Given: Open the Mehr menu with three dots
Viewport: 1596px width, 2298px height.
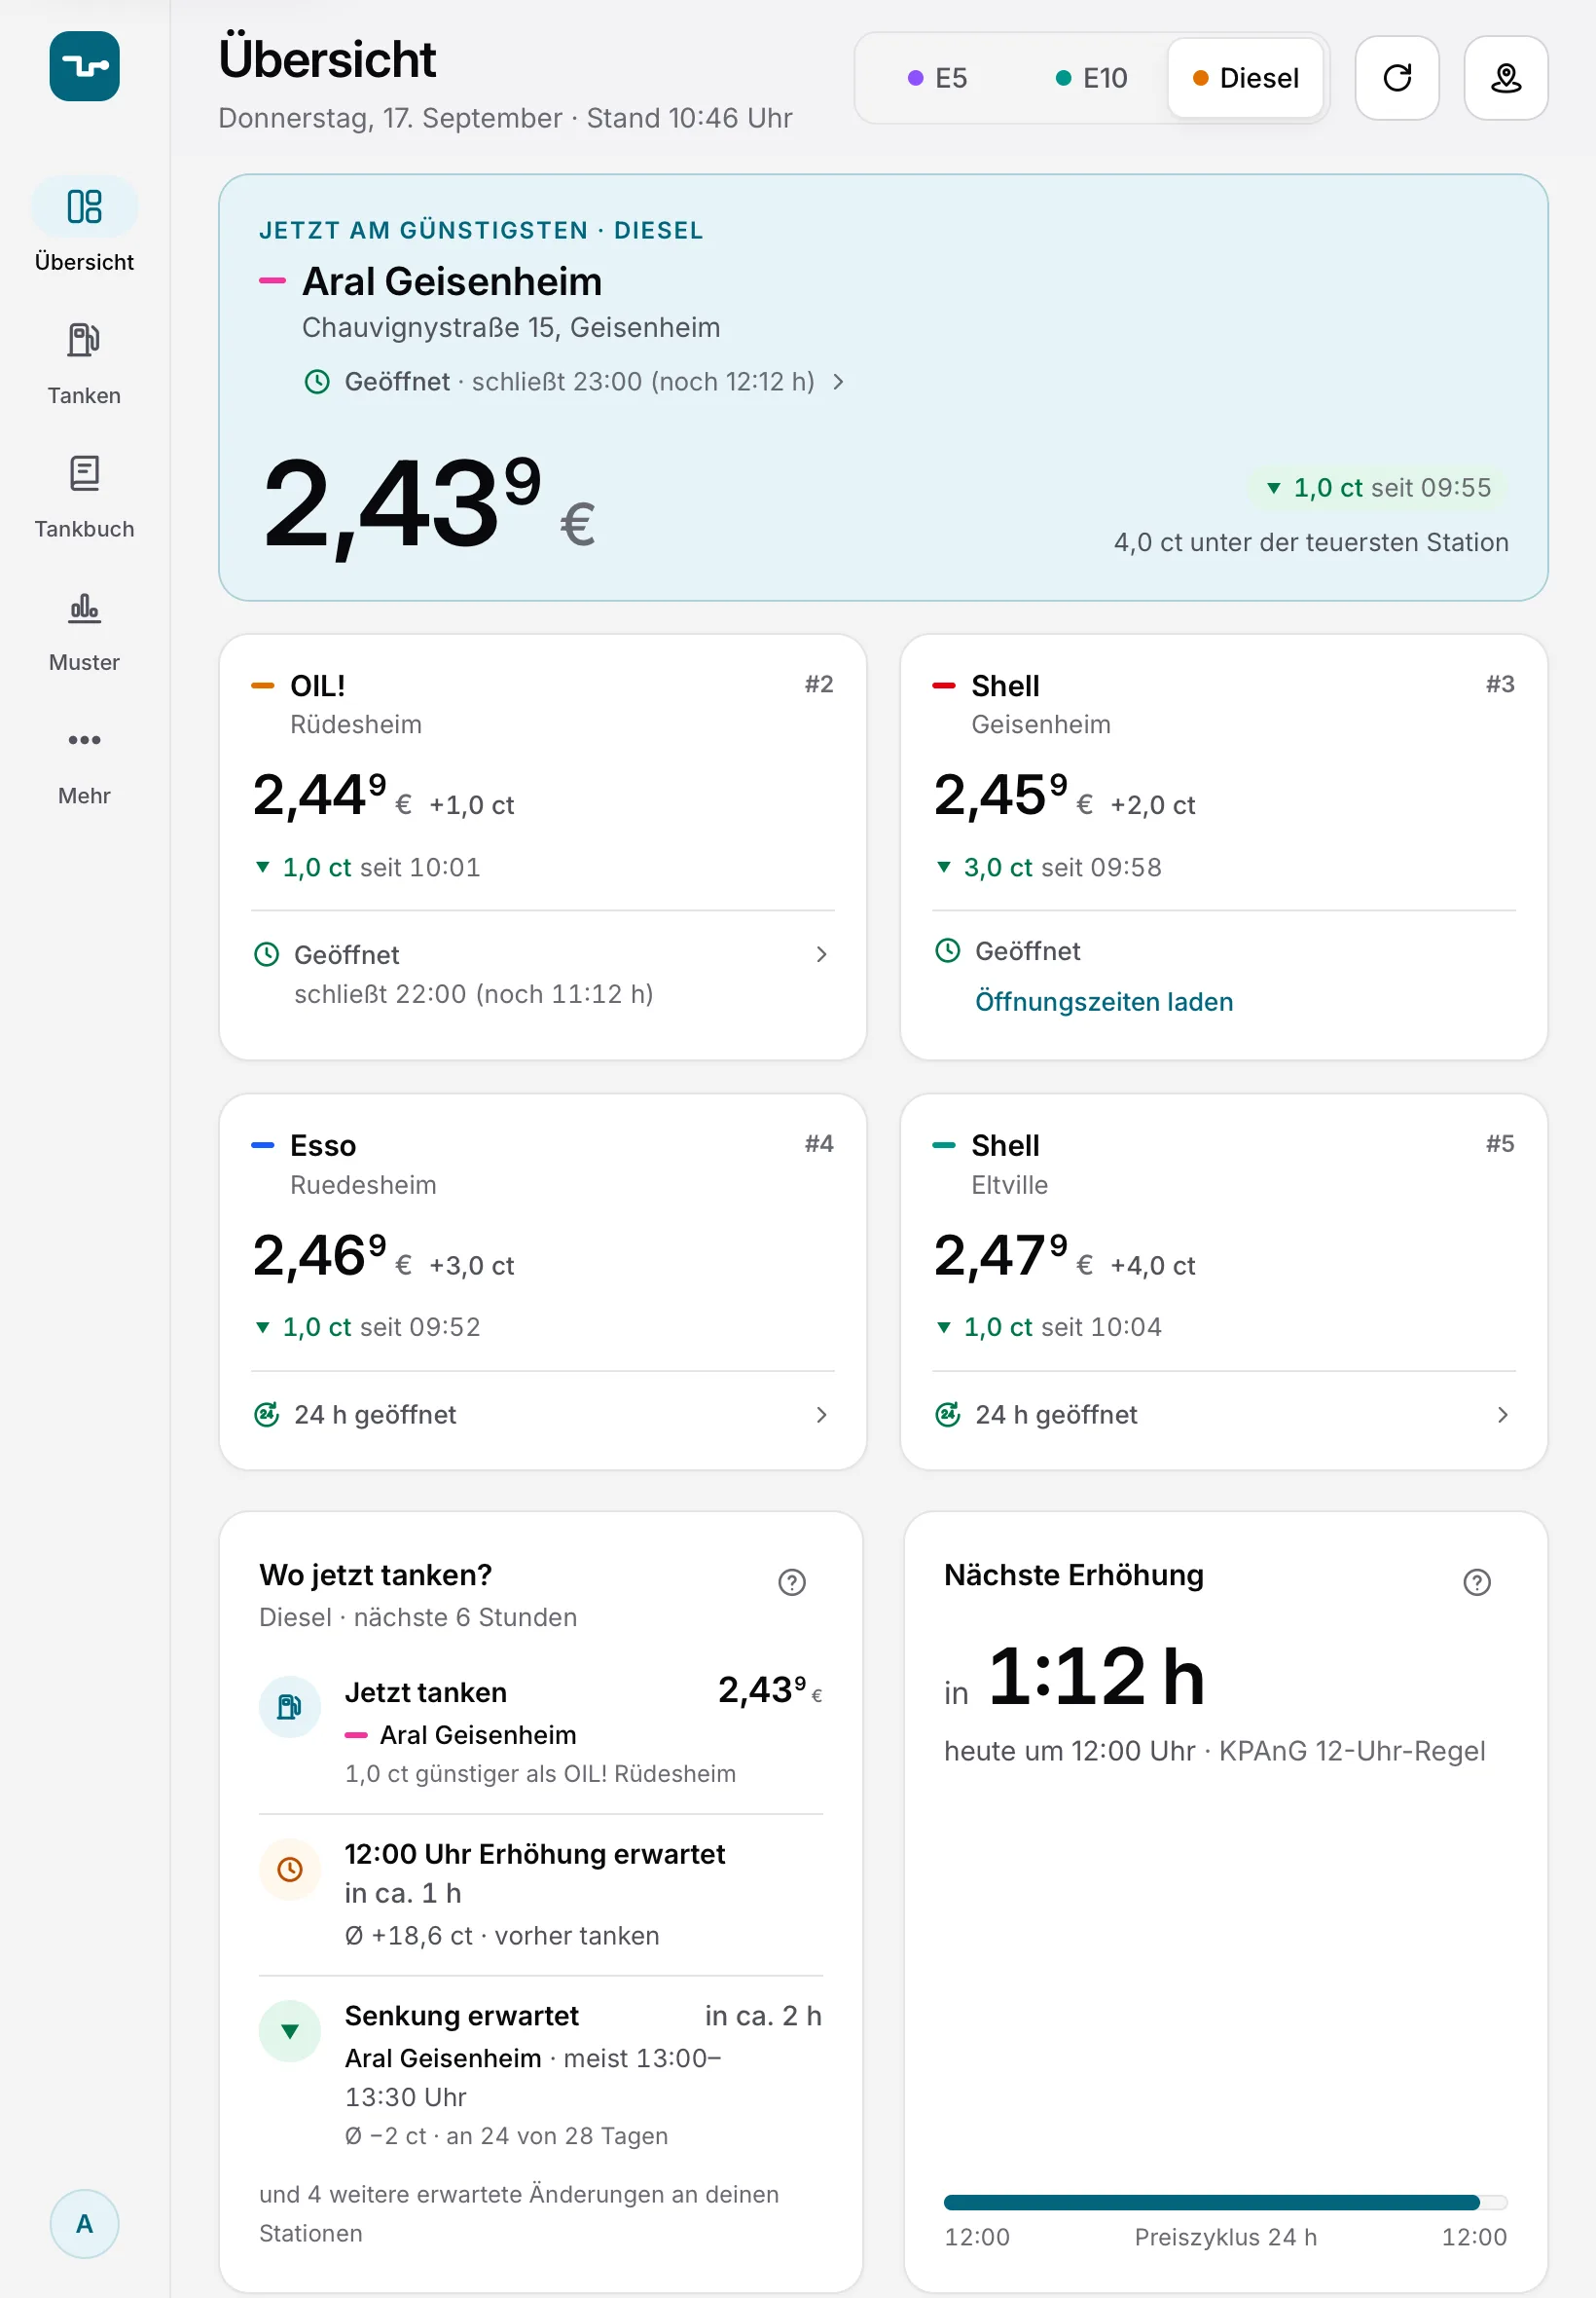Looking at the screenshot, I should click(x=84, y=763).
